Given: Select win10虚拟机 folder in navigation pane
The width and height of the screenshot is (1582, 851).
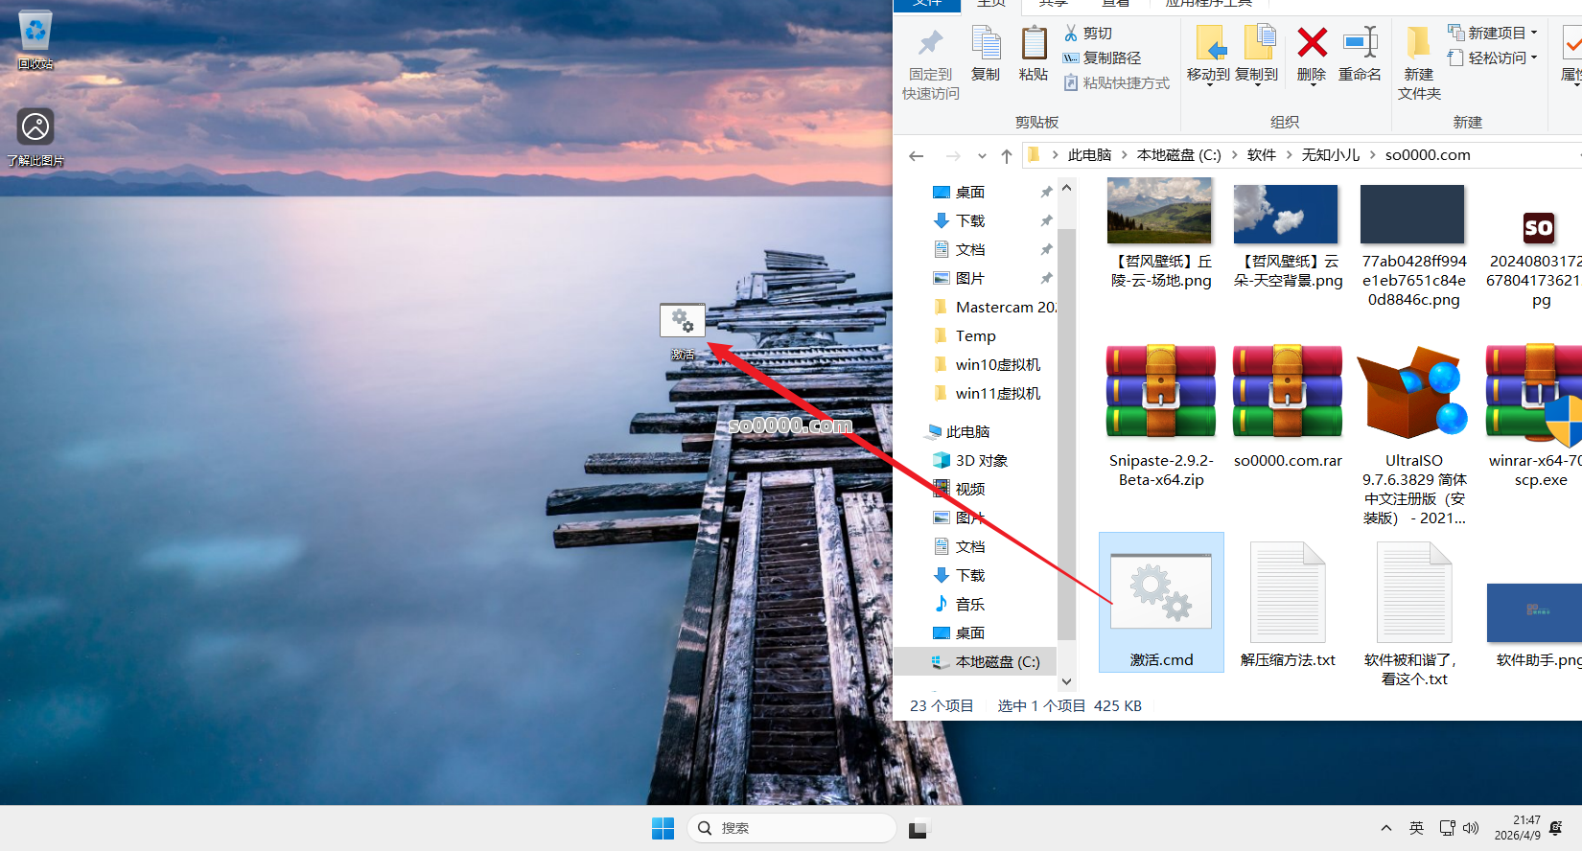Looking at the screenshot, I should pyautogui.click(x=997, y=365).
